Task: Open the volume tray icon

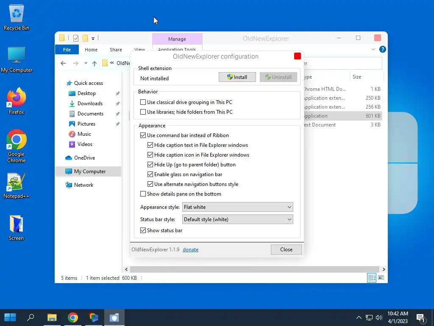Action: click(379, 318)
